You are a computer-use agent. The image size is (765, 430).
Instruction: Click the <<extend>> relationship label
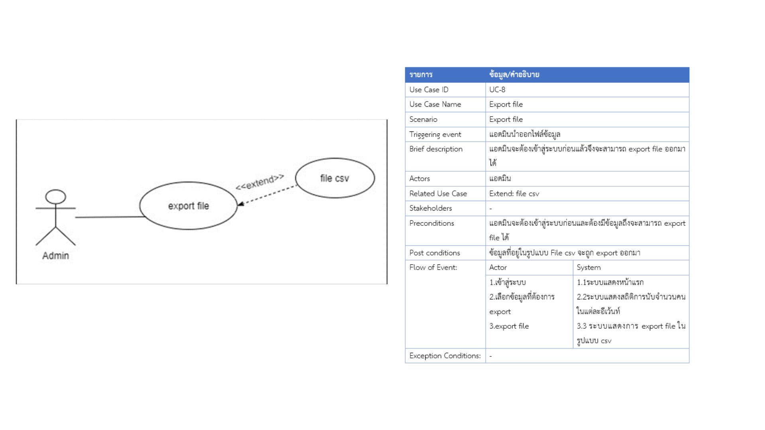[259, 182]
